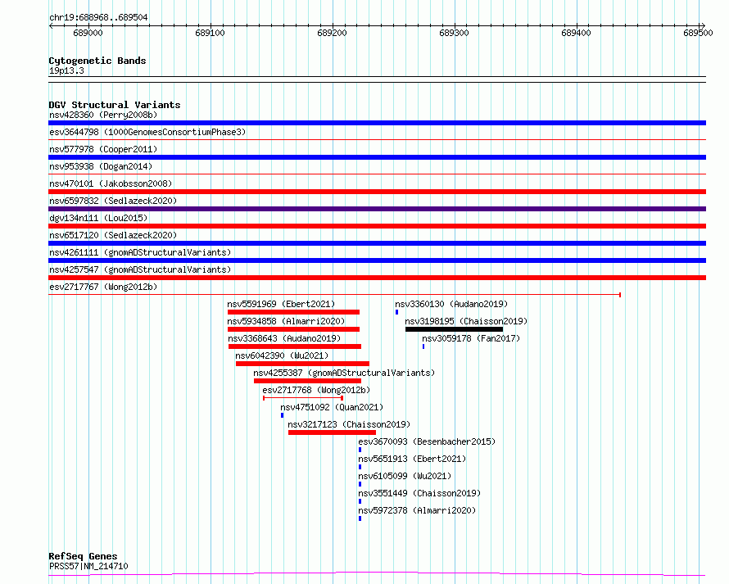729x584 pixels.
Task: Click the nsv577978 (Cooper2011) label
Action: coord(103,149)
